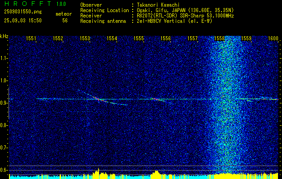Click time axis label 1553
The image size is (282, 179).
click(x=85, y=38)
